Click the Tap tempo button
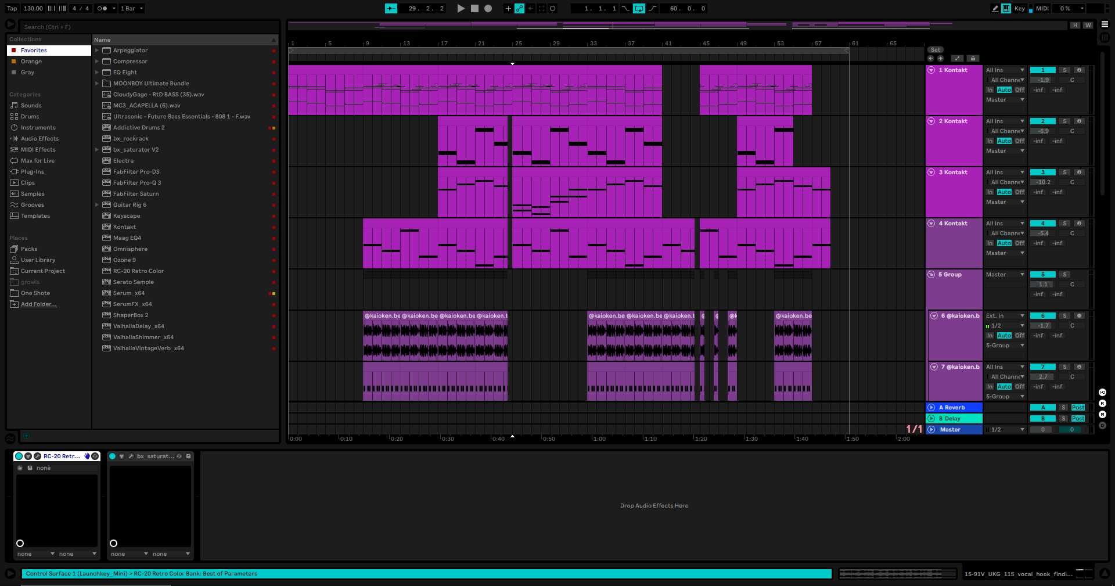Screen dimensions: 1115x586 coord(12,8)
